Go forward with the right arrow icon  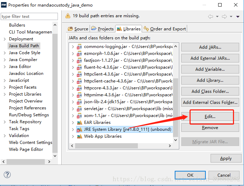224,17
